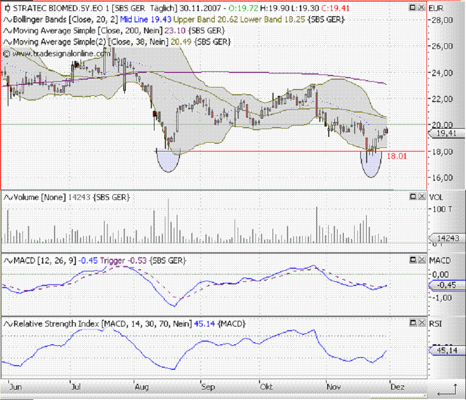Select the 45,14 RSI value marker
The width and height of the screenshot is (466, 400).
click(x=447, y=351)
